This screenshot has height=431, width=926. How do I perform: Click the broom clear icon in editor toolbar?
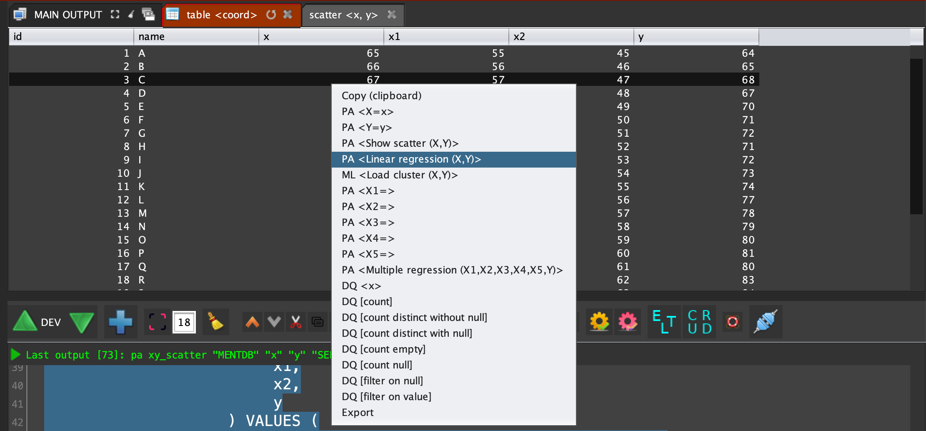pyautogui.click(x=215, y=322)
